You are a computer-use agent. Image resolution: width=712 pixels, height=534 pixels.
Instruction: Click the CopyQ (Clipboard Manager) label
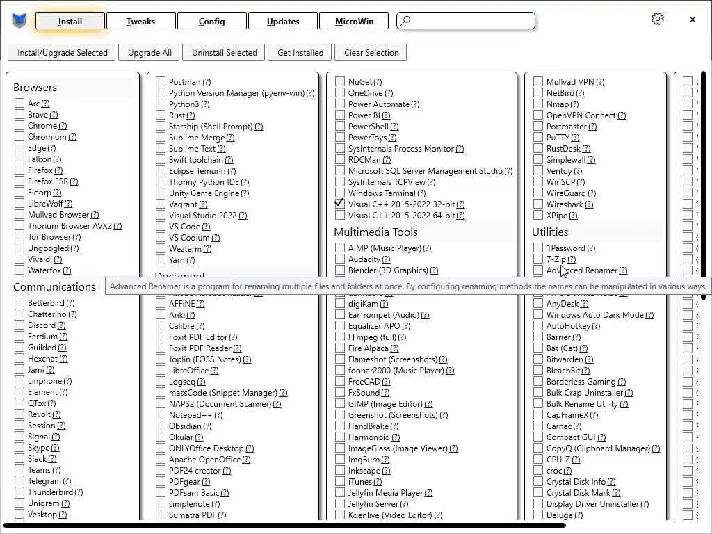pos(598,448)
